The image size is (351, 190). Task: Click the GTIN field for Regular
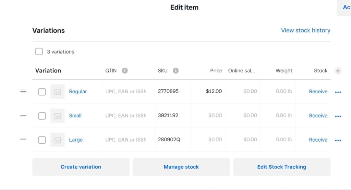tap(128, 92)
